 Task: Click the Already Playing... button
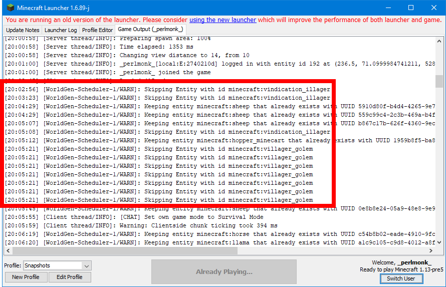point(224,271)
